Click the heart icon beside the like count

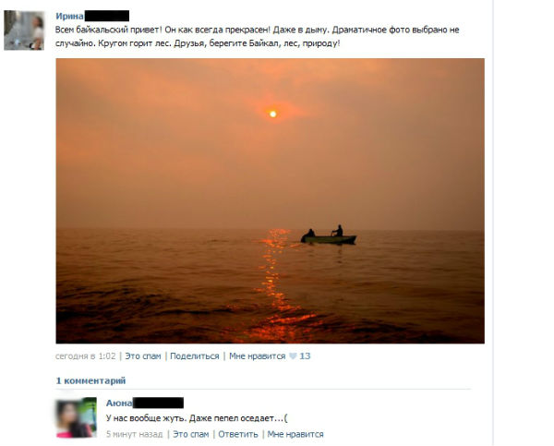(x=293, y=356)
